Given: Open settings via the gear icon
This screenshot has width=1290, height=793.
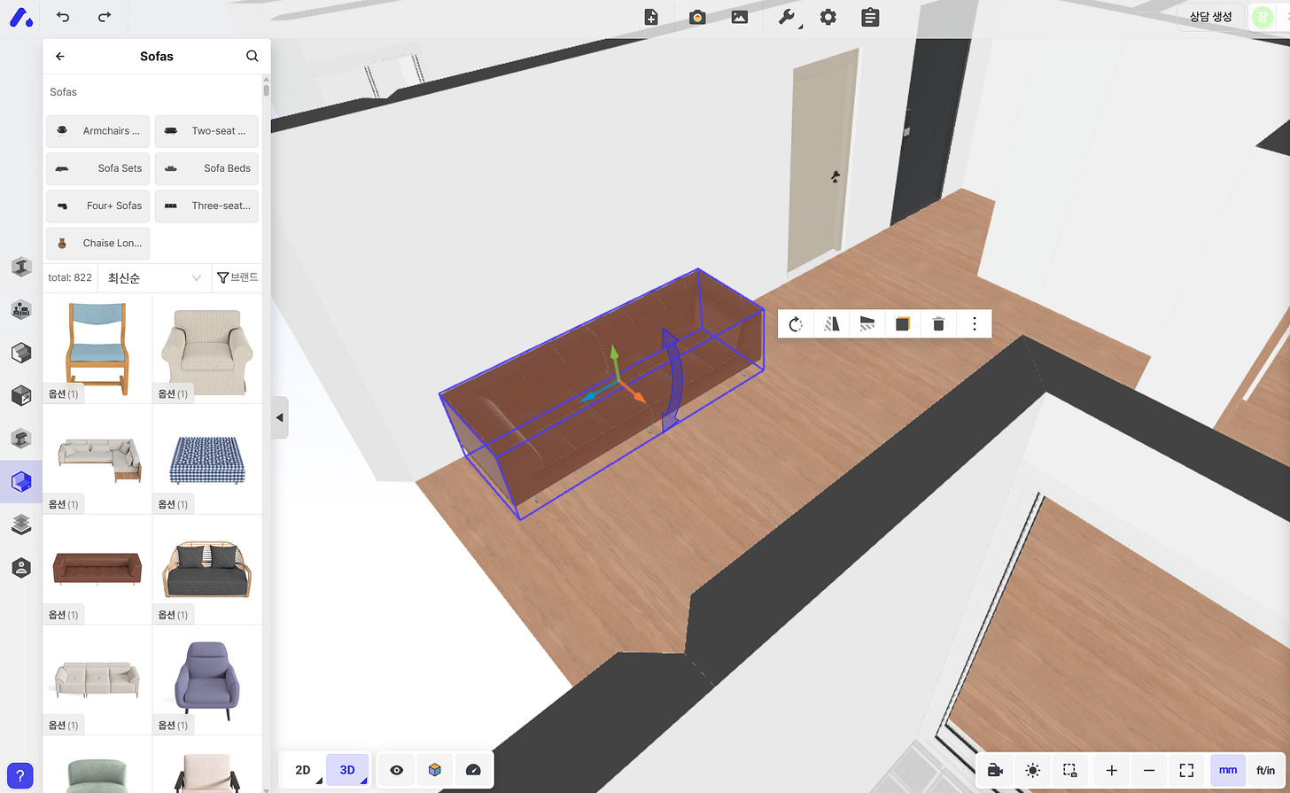Looking at the screenshot, I should pyautogui.click(x=828, y=17).
